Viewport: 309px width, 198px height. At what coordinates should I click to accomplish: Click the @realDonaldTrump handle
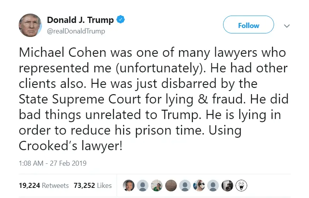(76, 31)
